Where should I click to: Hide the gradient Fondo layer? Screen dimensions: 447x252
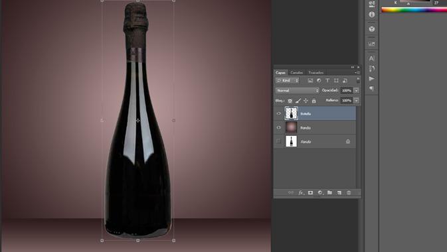pos(279,127)
